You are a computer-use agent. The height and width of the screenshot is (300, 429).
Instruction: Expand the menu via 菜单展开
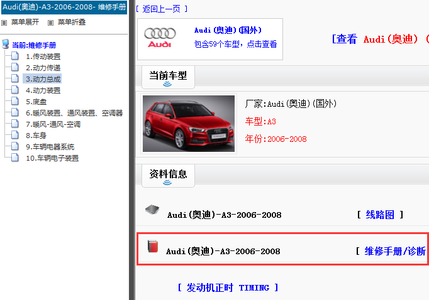[25, 22]
